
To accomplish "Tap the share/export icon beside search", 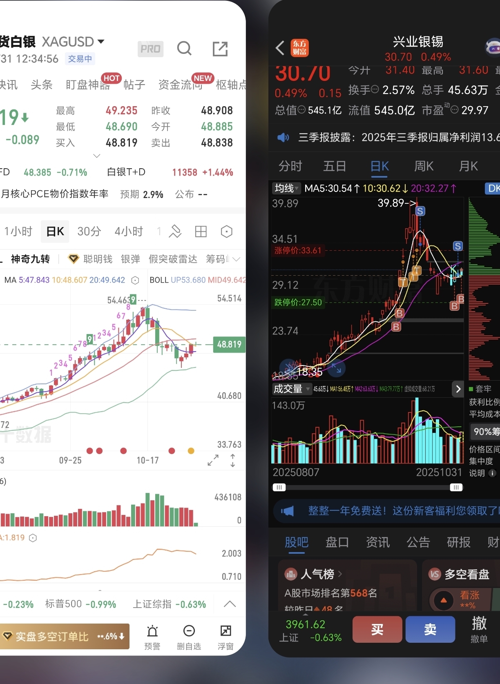I will point(220,49).
